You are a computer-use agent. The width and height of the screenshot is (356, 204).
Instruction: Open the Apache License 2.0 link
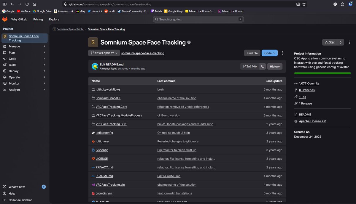click(312, 121)
